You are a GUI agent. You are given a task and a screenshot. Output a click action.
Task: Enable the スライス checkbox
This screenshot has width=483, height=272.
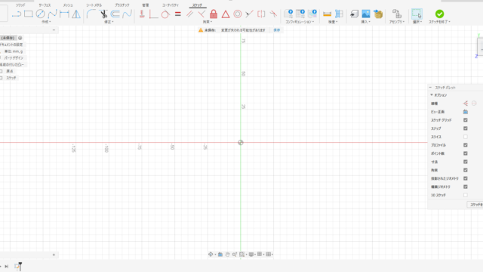tap(466, 137)
